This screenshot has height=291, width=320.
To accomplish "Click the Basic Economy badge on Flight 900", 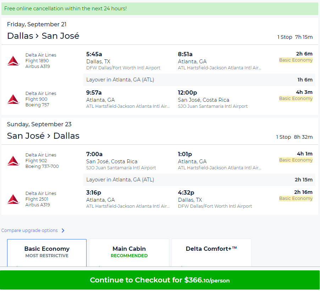I will (296, 98).
